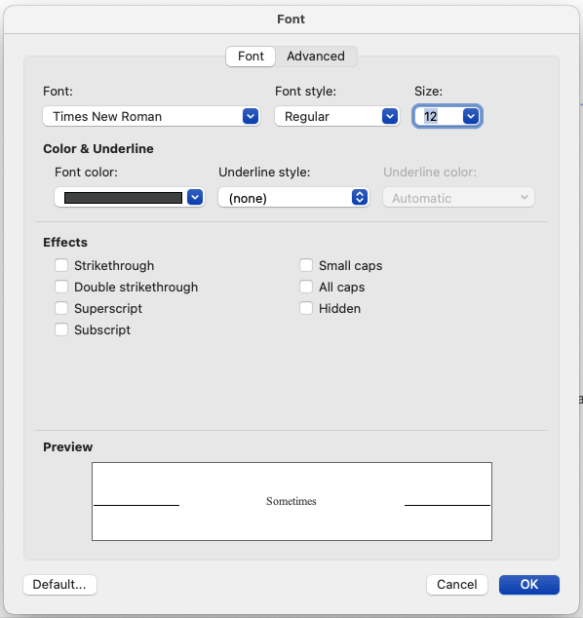Open the Underline style (none) popup
The height and width of the screenshot is (618, 583).
[293, 197]
